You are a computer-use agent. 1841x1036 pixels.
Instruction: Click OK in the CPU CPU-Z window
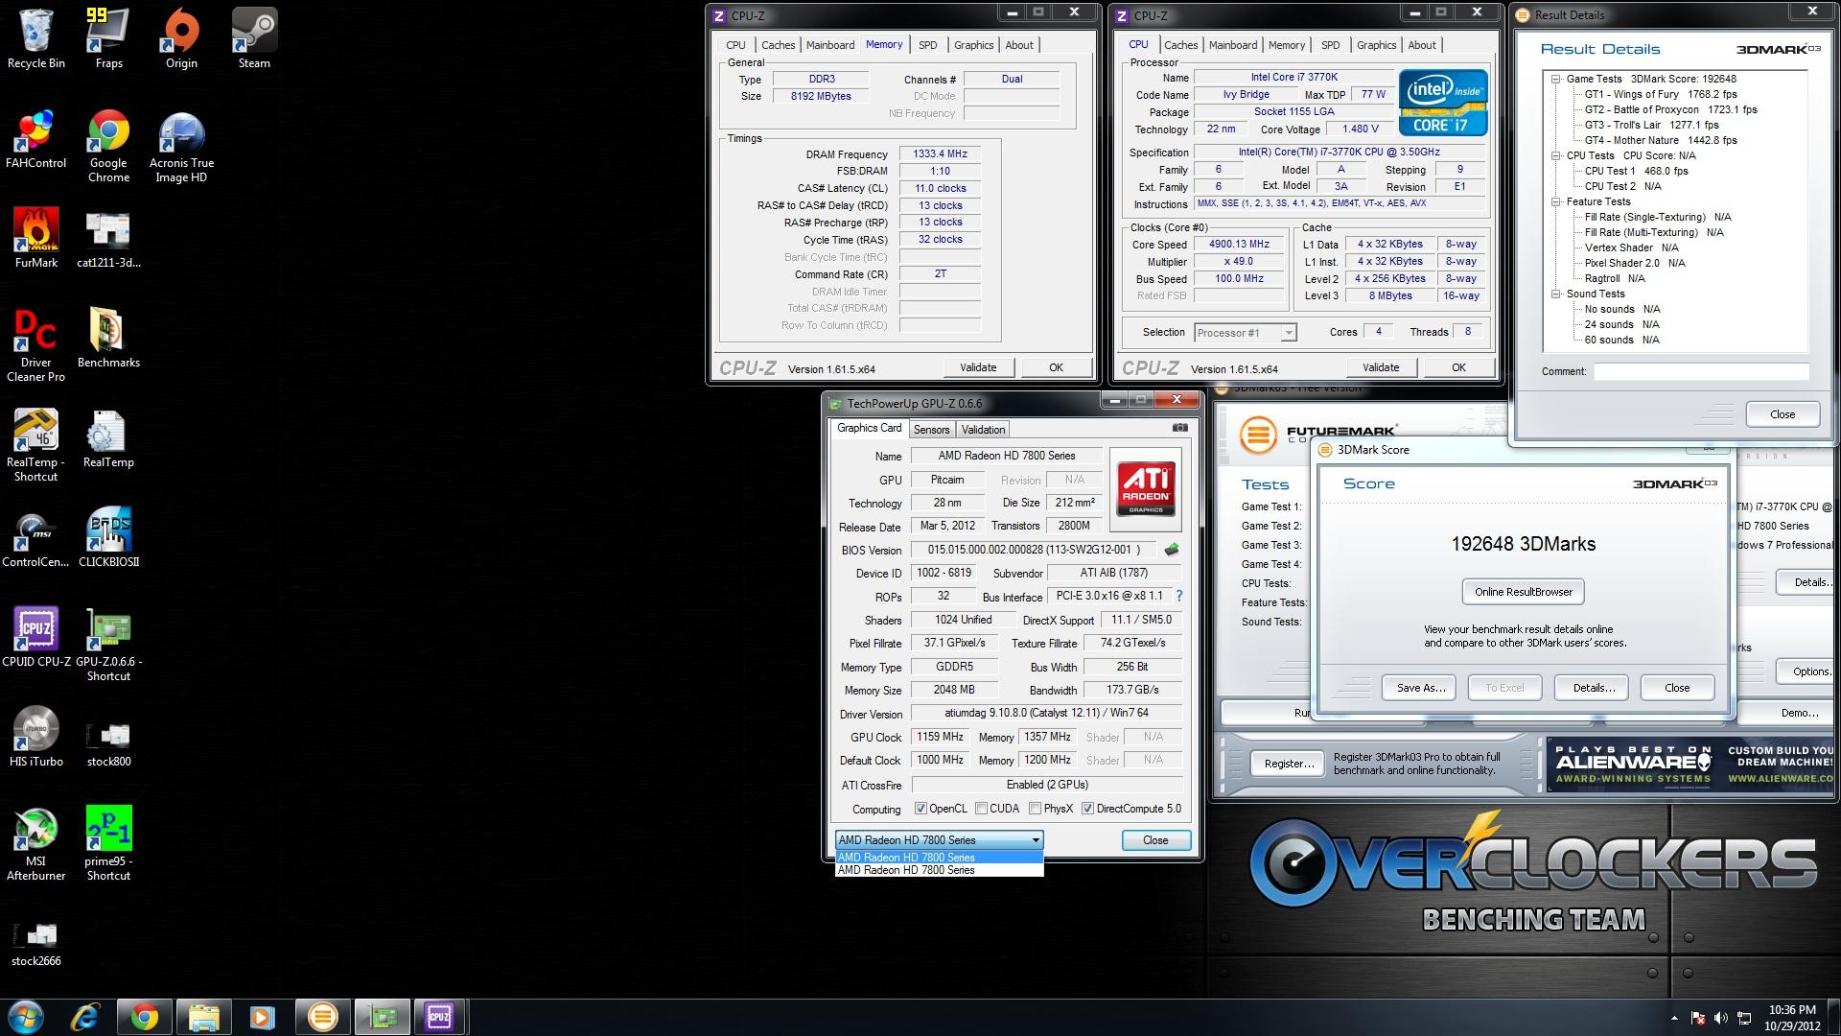pyautogui.click(x=1458, y=367)
